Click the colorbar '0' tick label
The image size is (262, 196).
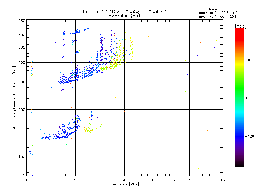(246, 98)
